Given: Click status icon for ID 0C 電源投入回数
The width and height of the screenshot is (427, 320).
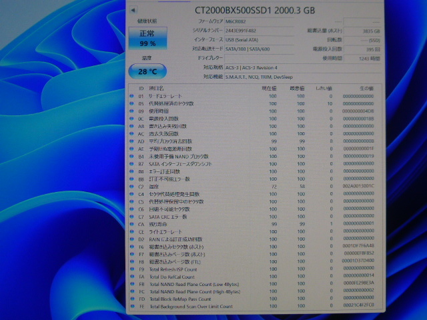Looking at the screenshot, I should point(132,119).
